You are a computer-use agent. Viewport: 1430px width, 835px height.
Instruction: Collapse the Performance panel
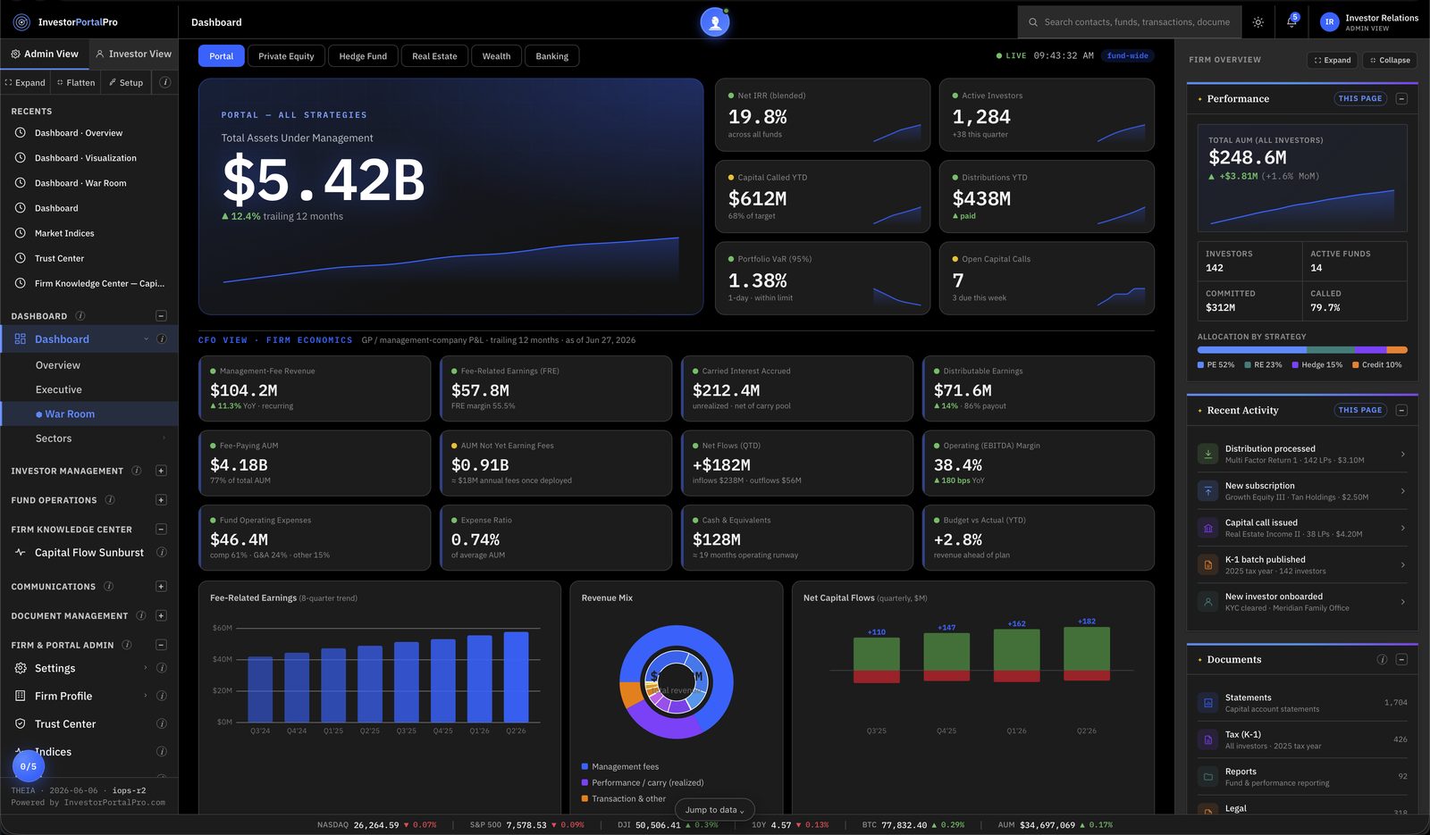coord(1401,98)
